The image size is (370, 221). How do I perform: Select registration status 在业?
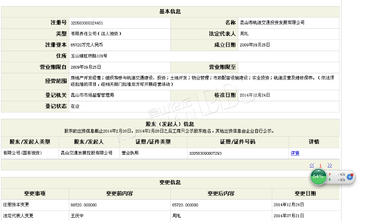point(75,106)
